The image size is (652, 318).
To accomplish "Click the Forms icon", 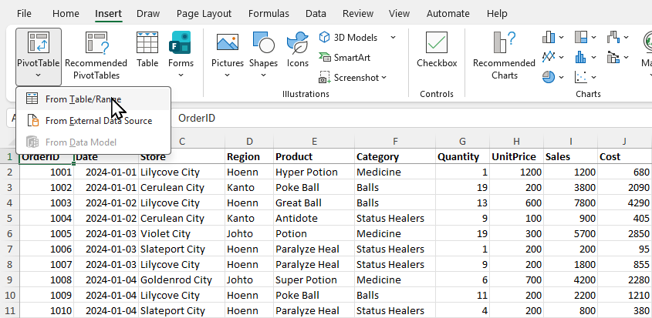I will tap(181, 43).
